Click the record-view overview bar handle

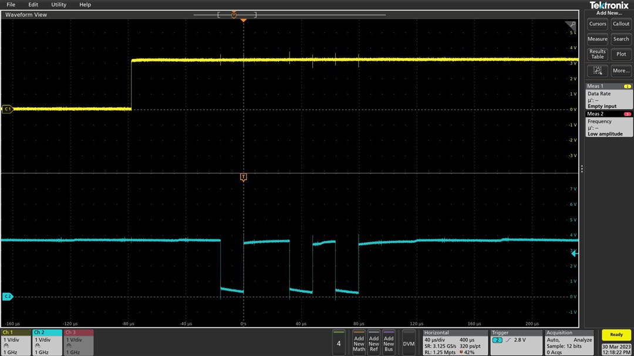[234, 15]
